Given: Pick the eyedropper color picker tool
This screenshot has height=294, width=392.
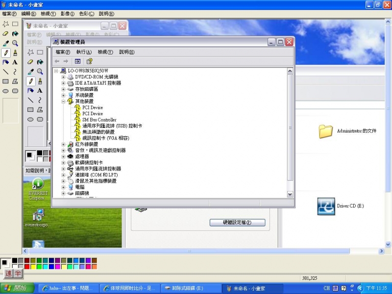Looking at the screenshot, I should click(7, 44).
